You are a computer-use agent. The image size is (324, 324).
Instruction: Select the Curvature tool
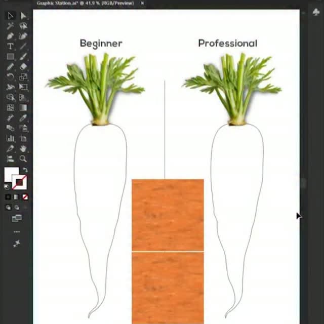(x=23, y=36)
